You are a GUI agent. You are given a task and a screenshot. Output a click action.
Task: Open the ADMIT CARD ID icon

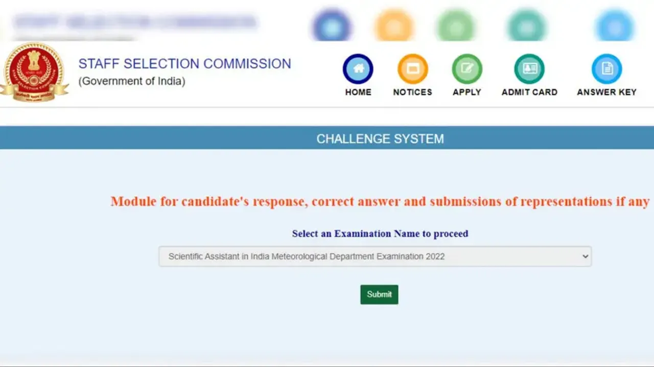point(529,69)
